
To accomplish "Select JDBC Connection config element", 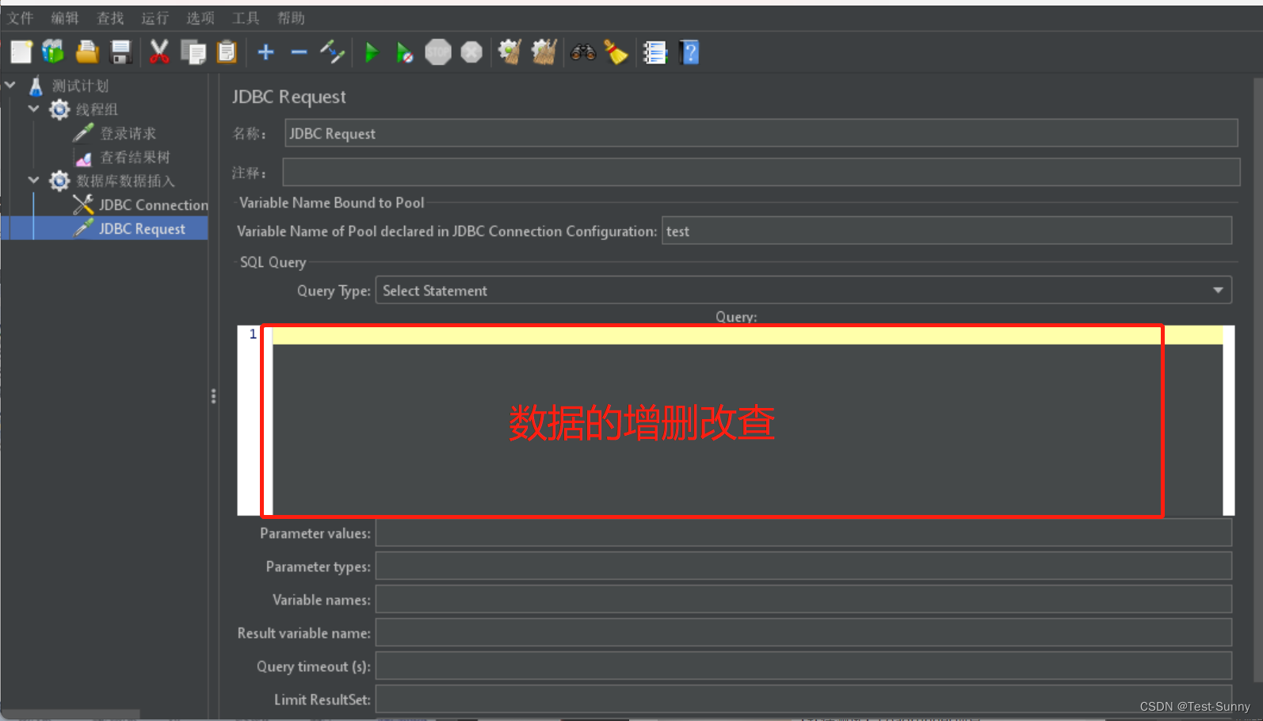I will point(154,204).
